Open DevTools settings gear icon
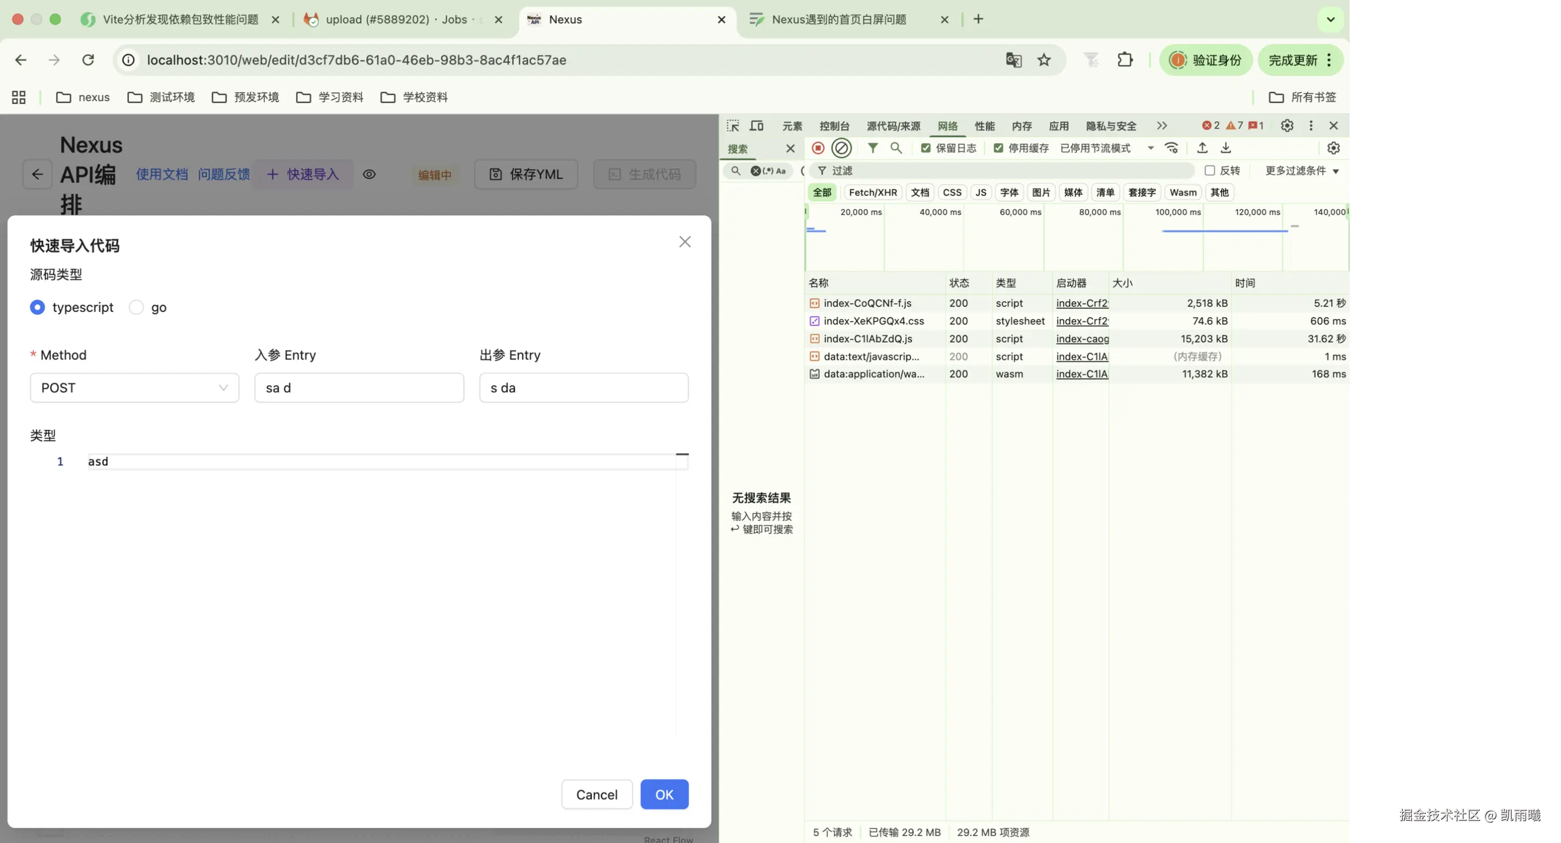The width and height of the screenshot is (1561, 843). click(1287, 125)
